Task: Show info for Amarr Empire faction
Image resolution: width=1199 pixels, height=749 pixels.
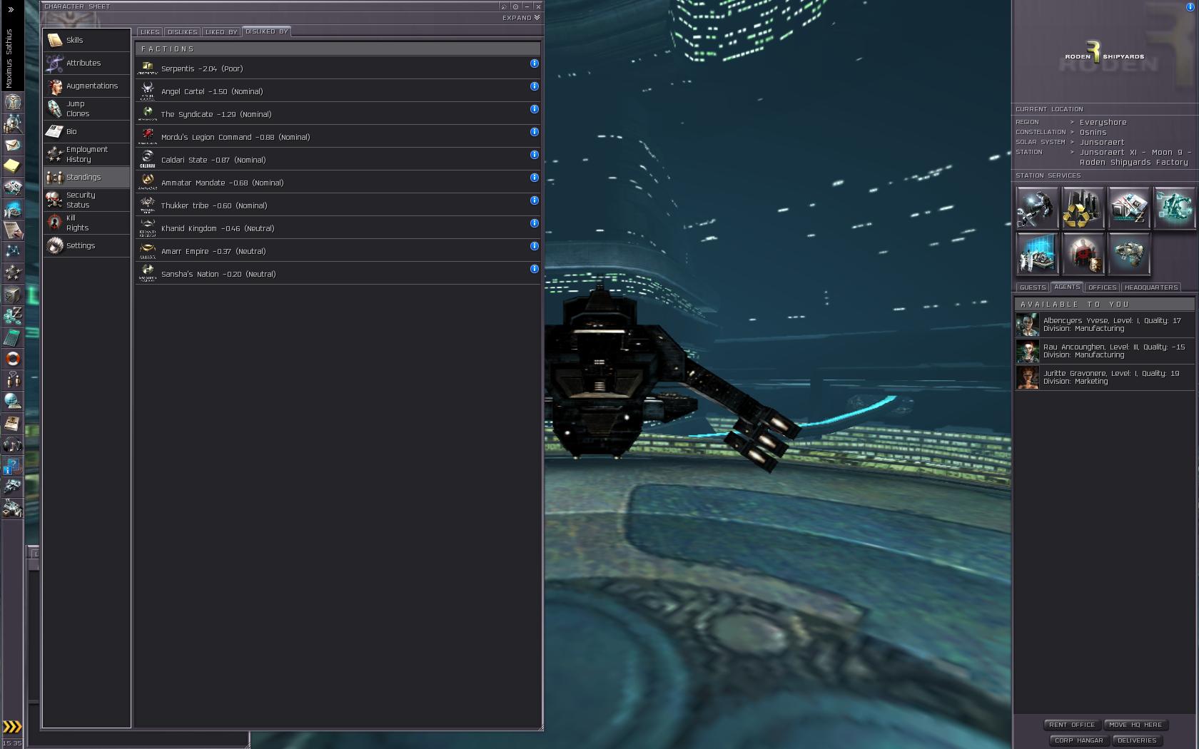Action: click(534, 246)
